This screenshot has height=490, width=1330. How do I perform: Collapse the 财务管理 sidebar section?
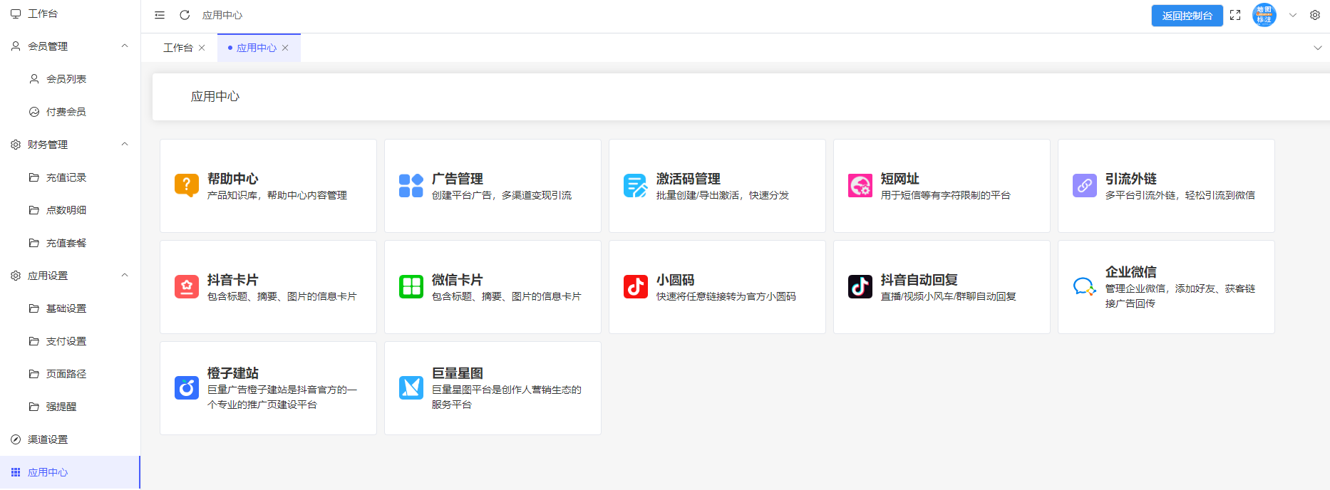point(125,145)
